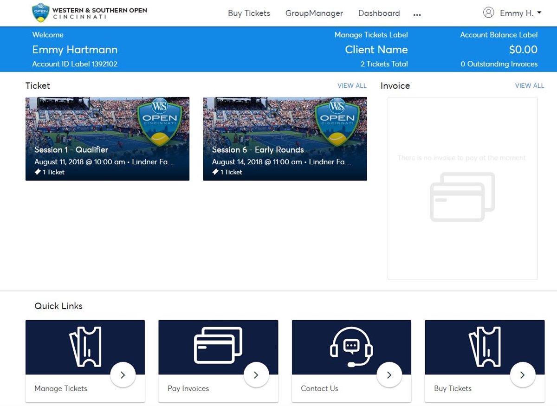Image resolution: width=557 pixels, height=406 pixels.
Task: Click the W&S Open badge on Session 6 card
Action: [x=337, y=121]
